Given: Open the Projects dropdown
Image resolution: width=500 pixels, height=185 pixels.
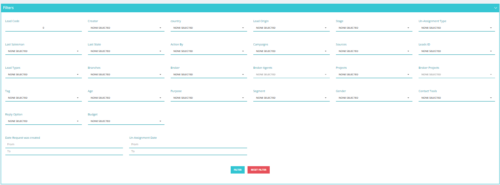Looking at the screenshot, I should coord(374,74).
